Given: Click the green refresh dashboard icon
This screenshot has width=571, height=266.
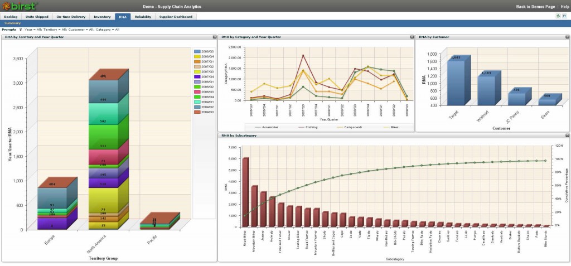Looking at the screenshot, I should coord(559,17).
